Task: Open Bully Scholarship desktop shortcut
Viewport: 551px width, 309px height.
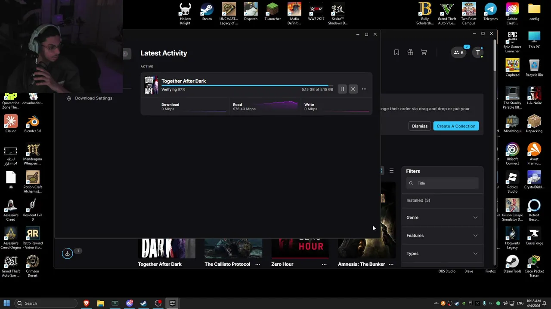Action: click(x=425, y=14)
